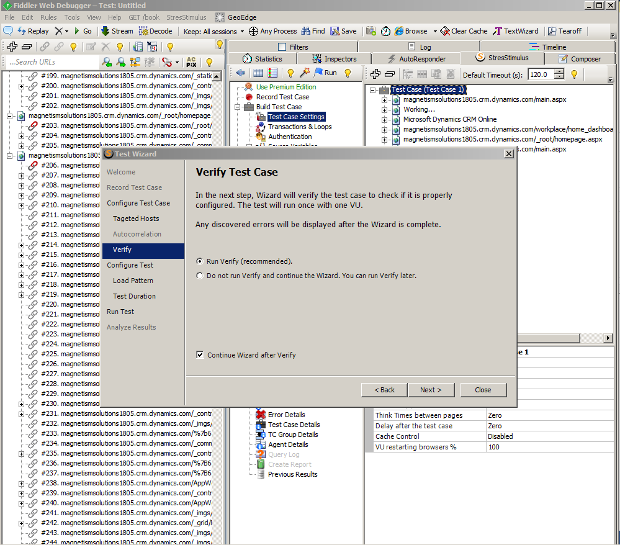This screenshot has width=620, height=545.
Task: Open the X remove dropdown arrow
Action: 66,31
